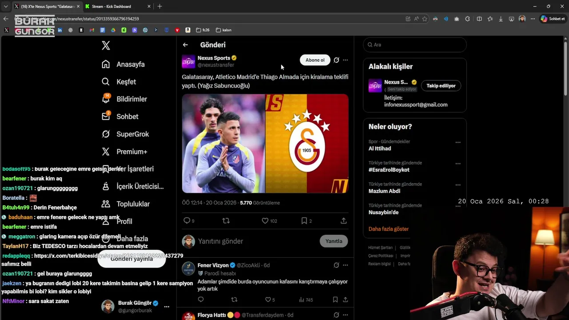The height and width of the screenshot is (320, 569).
Task: Open Premium+ page
Action: click(x=124, y=152)
